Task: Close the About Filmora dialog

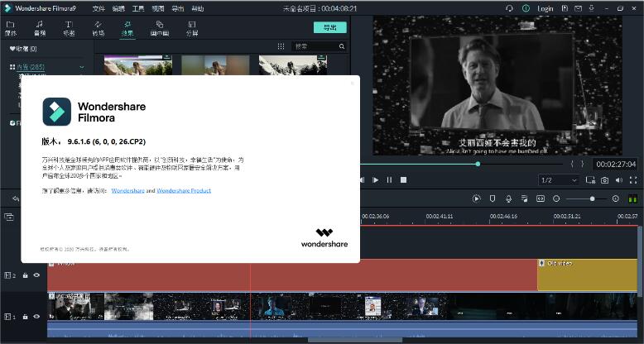Action: [352, 83]
